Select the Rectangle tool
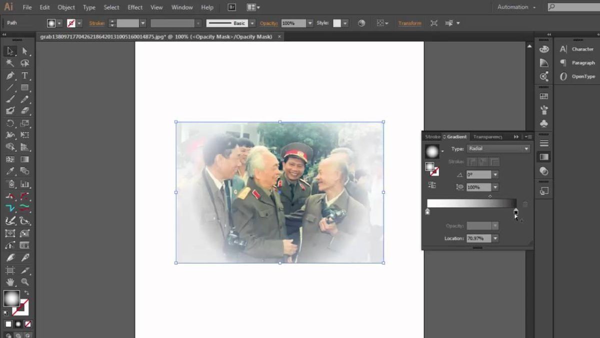 [x=24, y=88]
